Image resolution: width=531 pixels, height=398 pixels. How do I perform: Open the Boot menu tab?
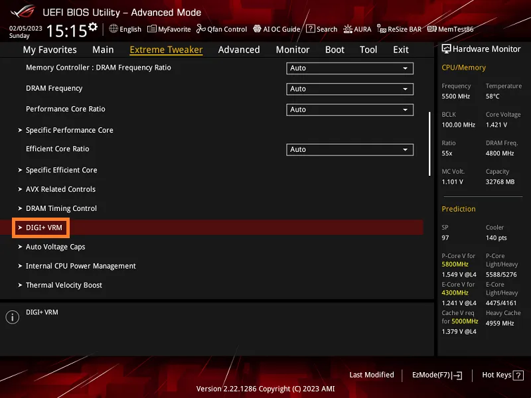coord(335,49)
